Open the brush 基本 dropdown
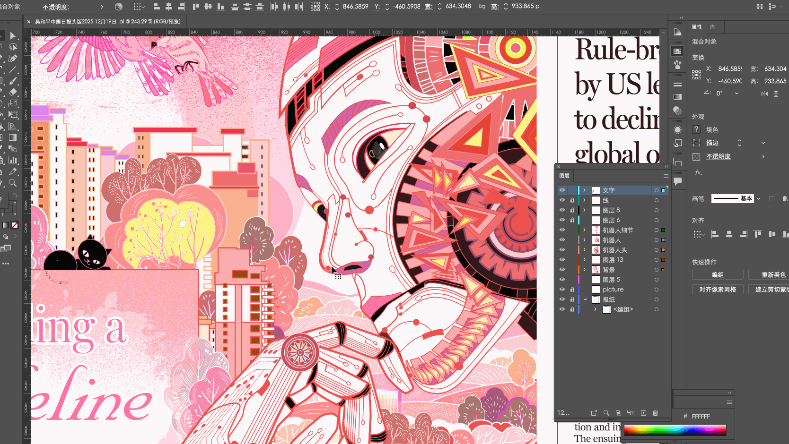 coord(759,199)
